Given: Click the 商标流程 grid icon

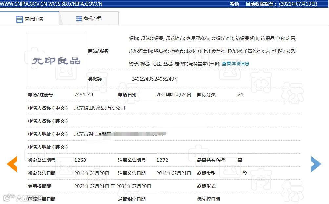Looking at the screenshot, I should [x=79, y=19].
